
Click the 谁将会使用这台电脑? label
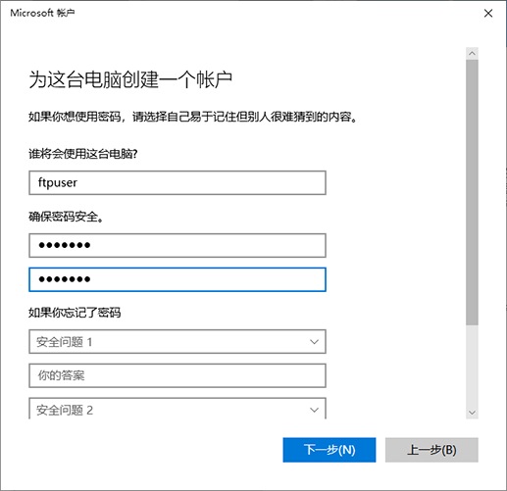point(83,154)
